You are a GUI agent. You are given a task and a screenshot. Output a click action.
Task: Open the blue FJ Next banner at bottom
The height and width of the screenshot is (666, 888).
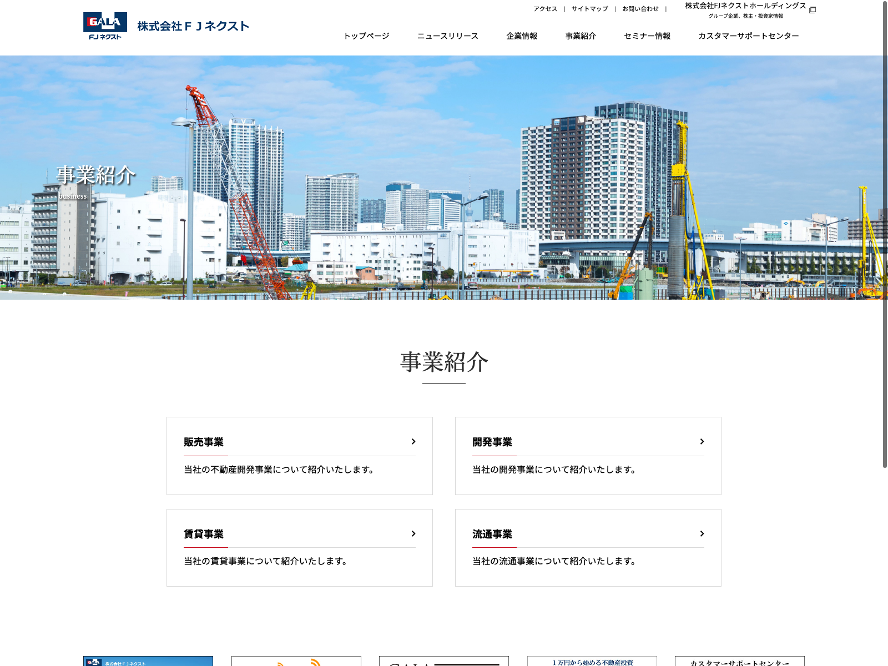pos(148,661)
